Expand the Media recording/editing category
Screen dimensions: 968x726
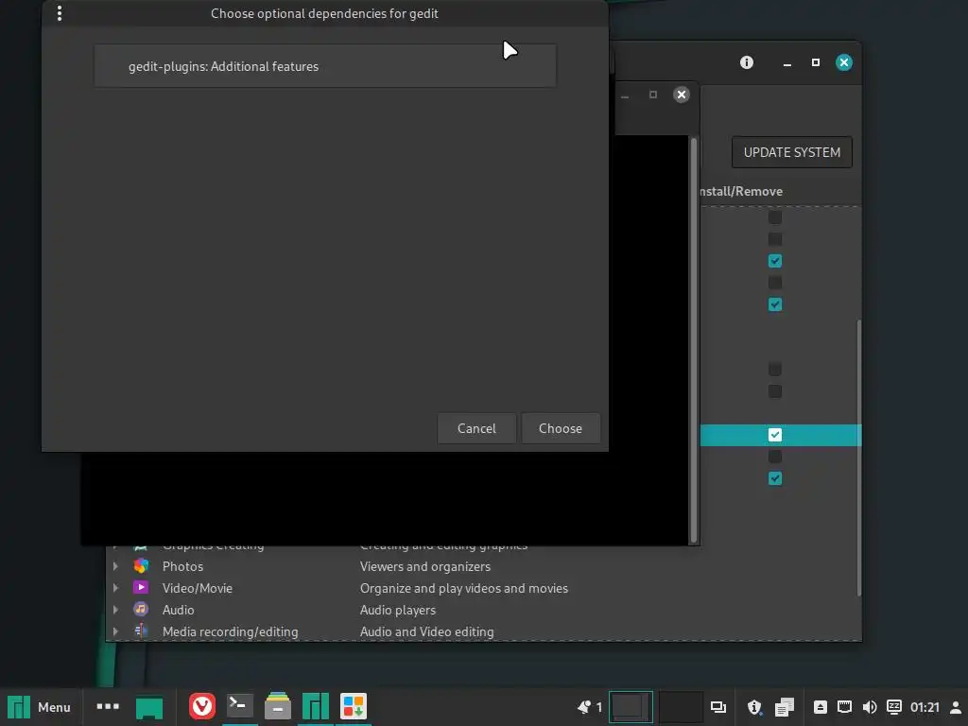115,631
